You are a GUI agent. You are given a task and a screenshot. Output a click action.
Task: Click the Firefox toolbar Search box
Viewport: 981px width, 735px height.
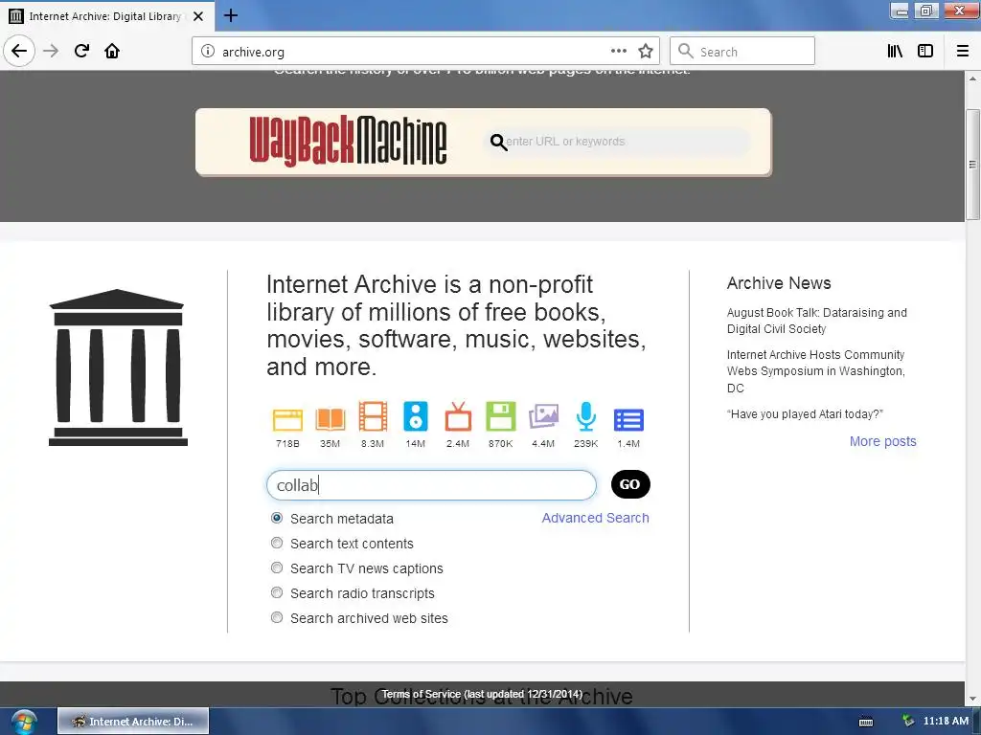742,52
